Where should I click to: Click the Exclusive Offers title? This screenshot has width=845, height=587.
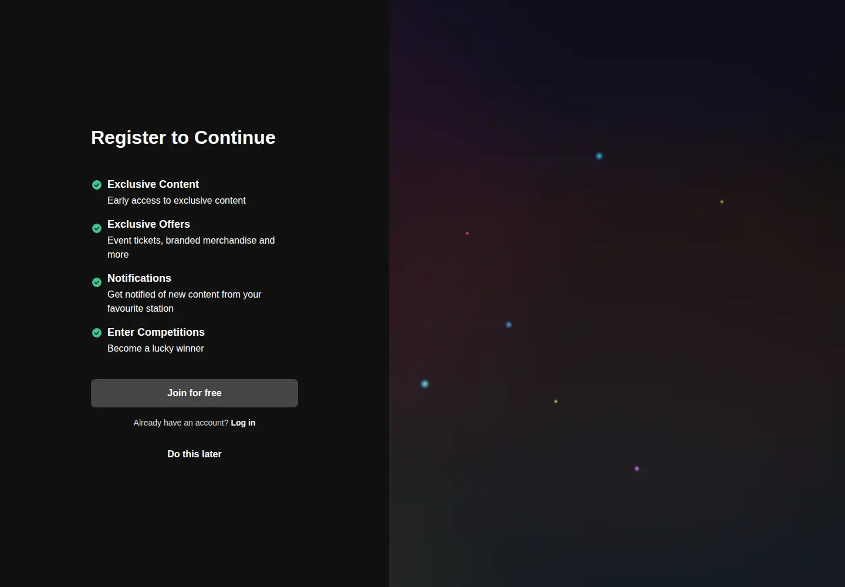(x=148, y=224)
